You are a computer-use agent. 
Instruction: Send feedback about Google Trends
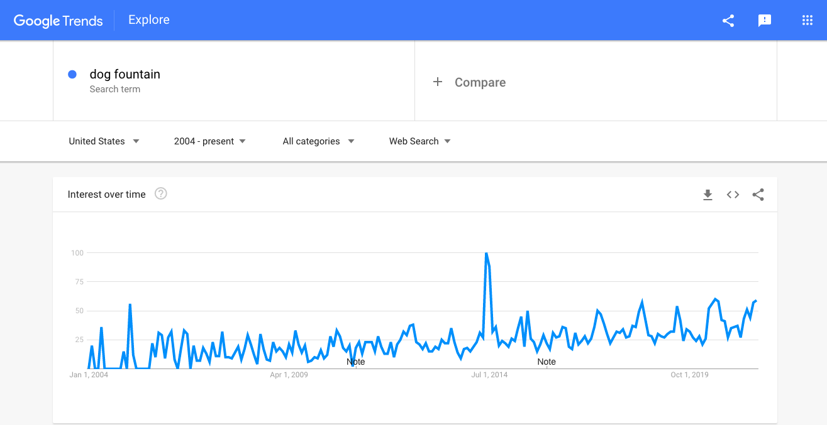pyautogui.click(x=764, y=20)
